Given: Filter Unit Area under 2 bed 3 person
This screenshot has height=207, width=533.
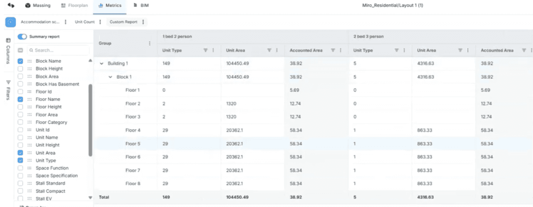Looking at the screenshot, I should coord(460,50).
